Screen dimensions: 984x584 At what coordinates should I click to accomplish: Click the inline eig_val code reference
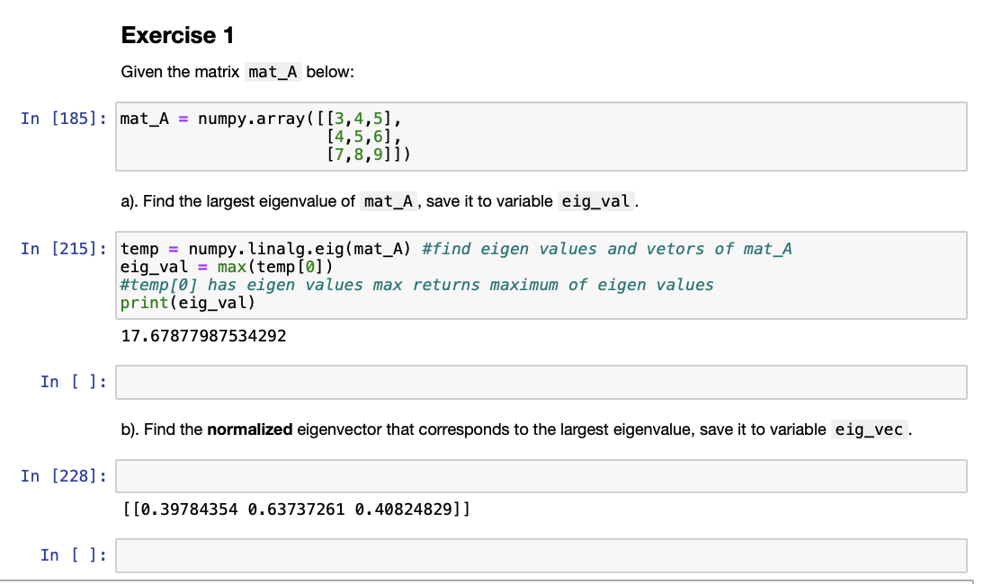click(x=595, y=201)
